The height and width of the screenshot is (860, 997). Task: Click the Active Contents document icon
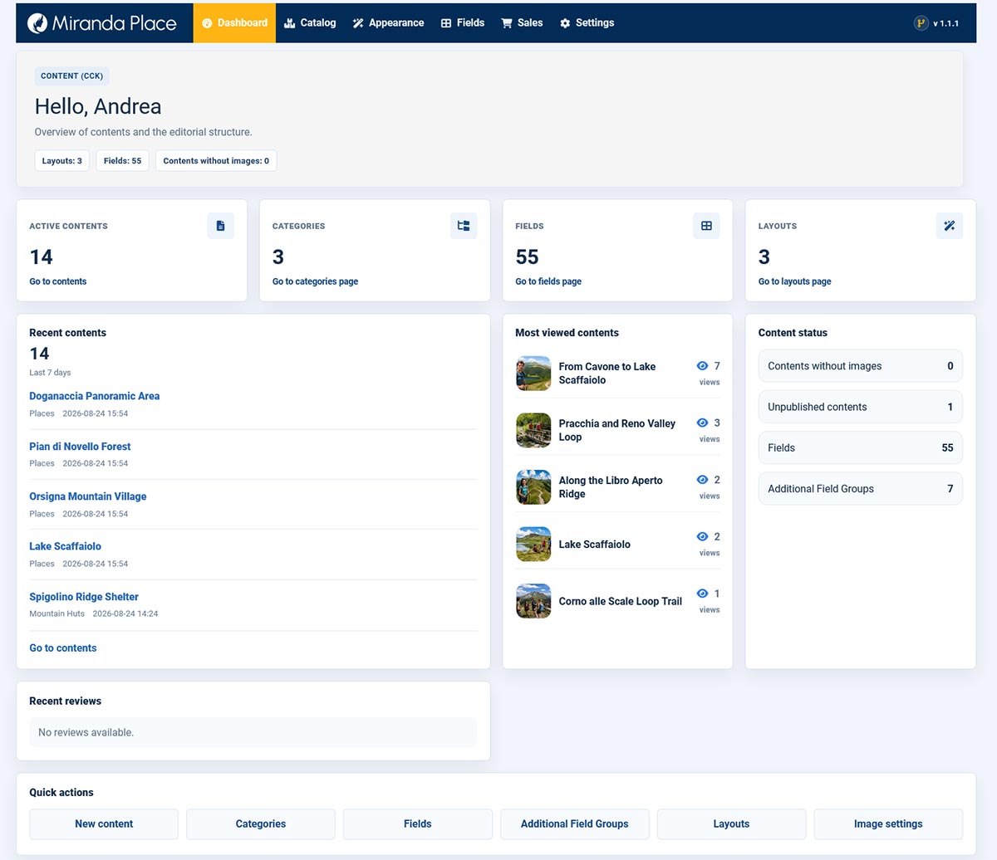(x=220, y=226)
